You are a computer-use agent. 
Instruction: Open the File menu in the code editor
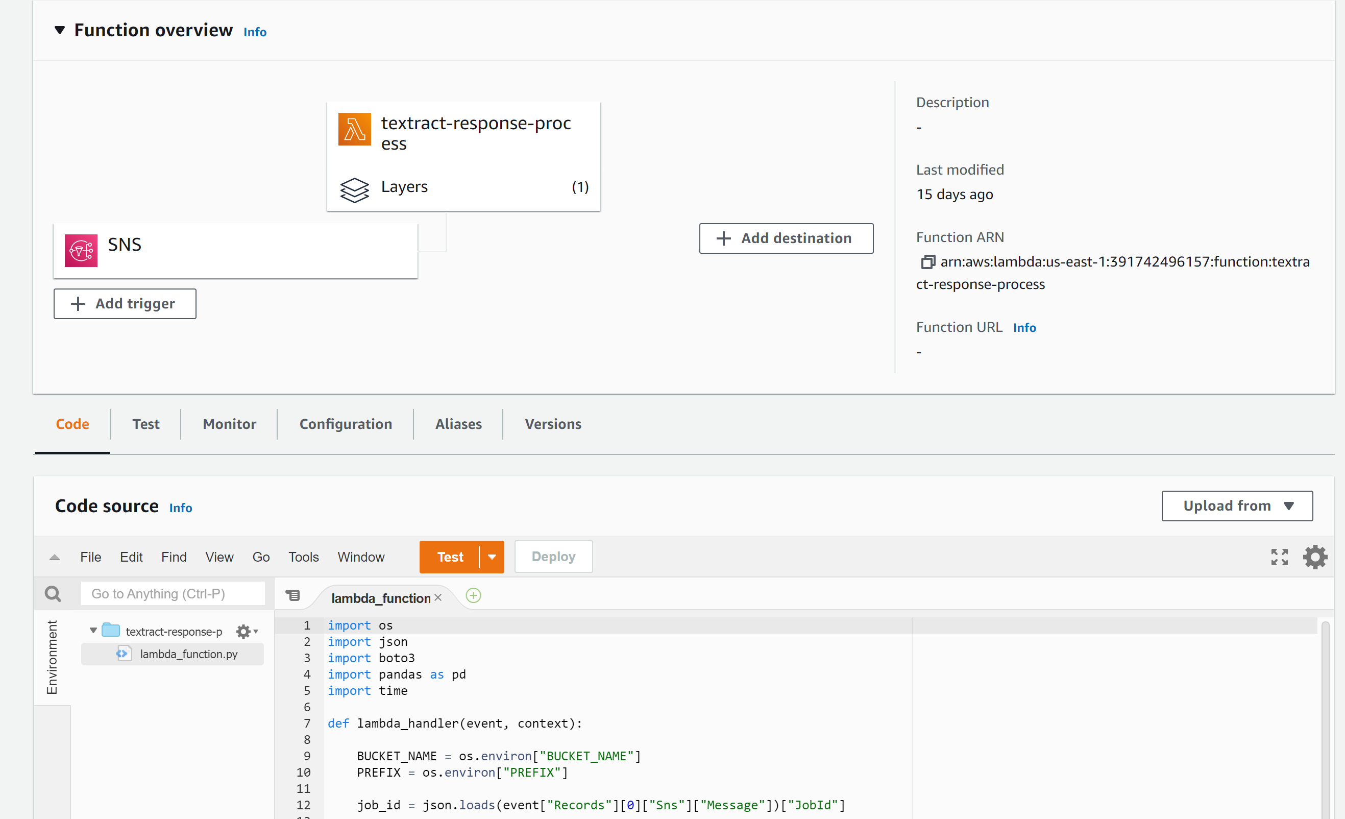pos(90,557)
